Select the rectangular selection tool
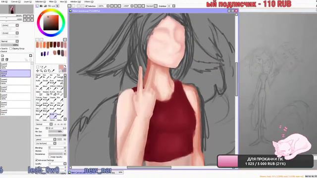 tap(38, 67)
